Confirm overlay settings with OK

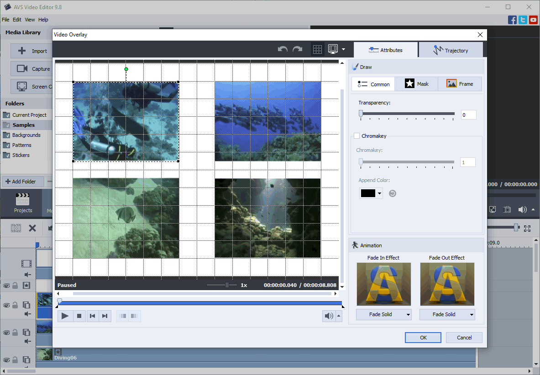[423, 337]
